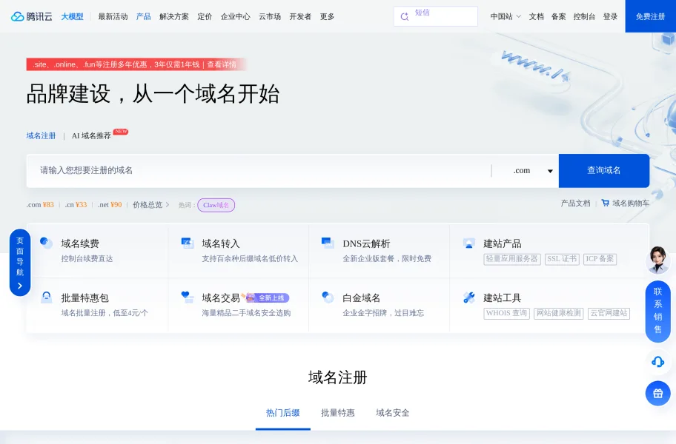Open the 定价 menu item

pyautogui.click(x=205, y=17)
